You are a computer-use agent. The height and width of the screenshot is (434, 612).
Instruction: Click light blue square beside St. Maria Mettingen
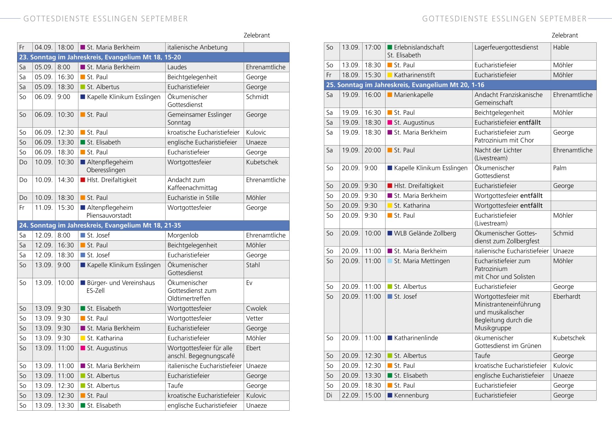(x=390, y=261)
